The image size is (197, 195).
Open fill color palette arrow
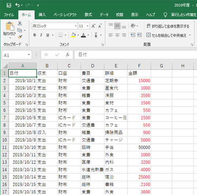click(x=78, y=35)
